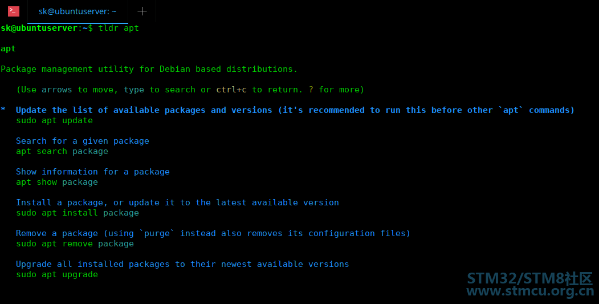The height and width of the screenshot is (304, 599).
Task: Select 'Update the list of available packages' entry
Action: click(x=295, y=110)
